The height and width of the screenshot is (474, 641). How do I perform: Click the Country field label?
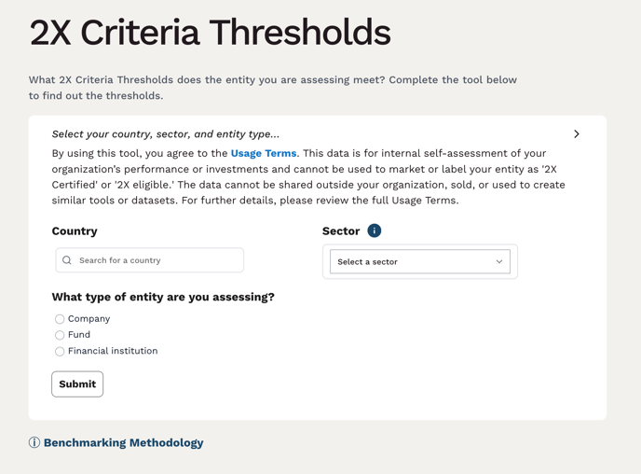coord(75,230)
